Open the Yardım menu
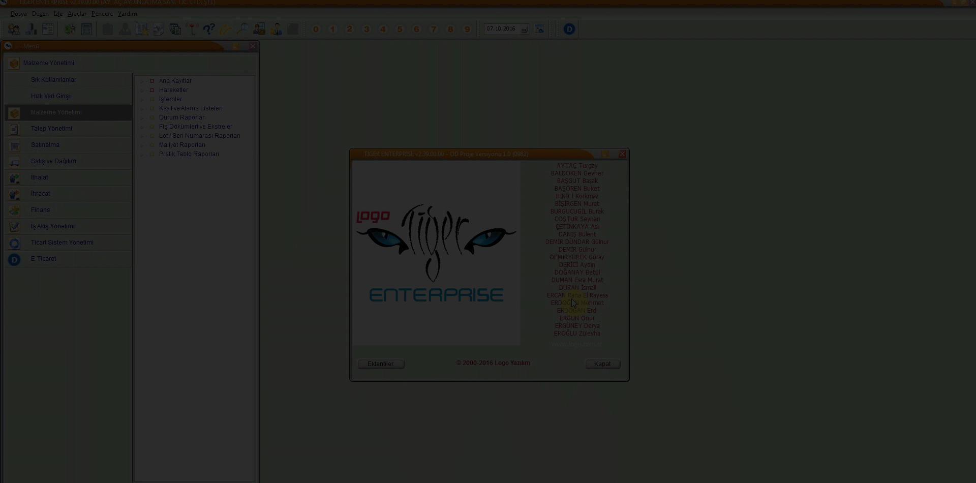This screenshot has height=483, width=976. tap(128, 14)
